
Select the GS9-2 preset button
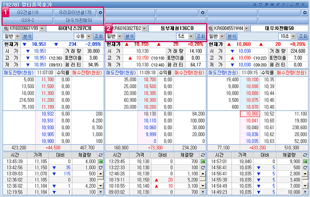(x=28, y=21)
